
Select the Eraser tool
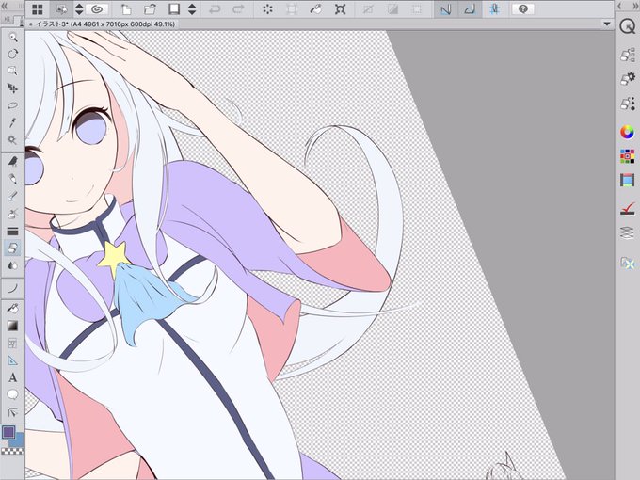(x=13, y=248)
